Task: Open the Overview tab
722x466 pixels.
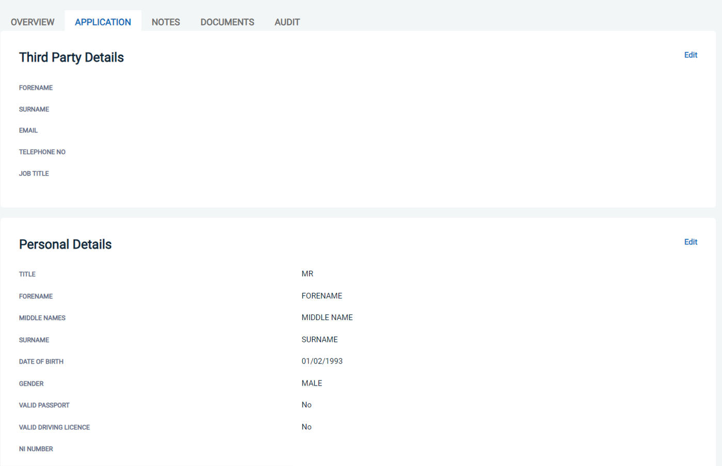Action: pos(33,22)
